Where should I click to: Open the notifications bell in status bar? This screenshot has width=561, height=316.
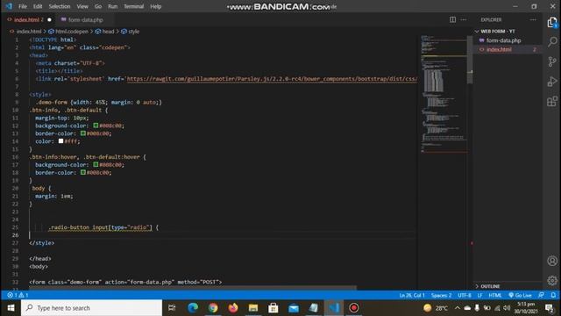pyautogui.click(x=553, y=295)
